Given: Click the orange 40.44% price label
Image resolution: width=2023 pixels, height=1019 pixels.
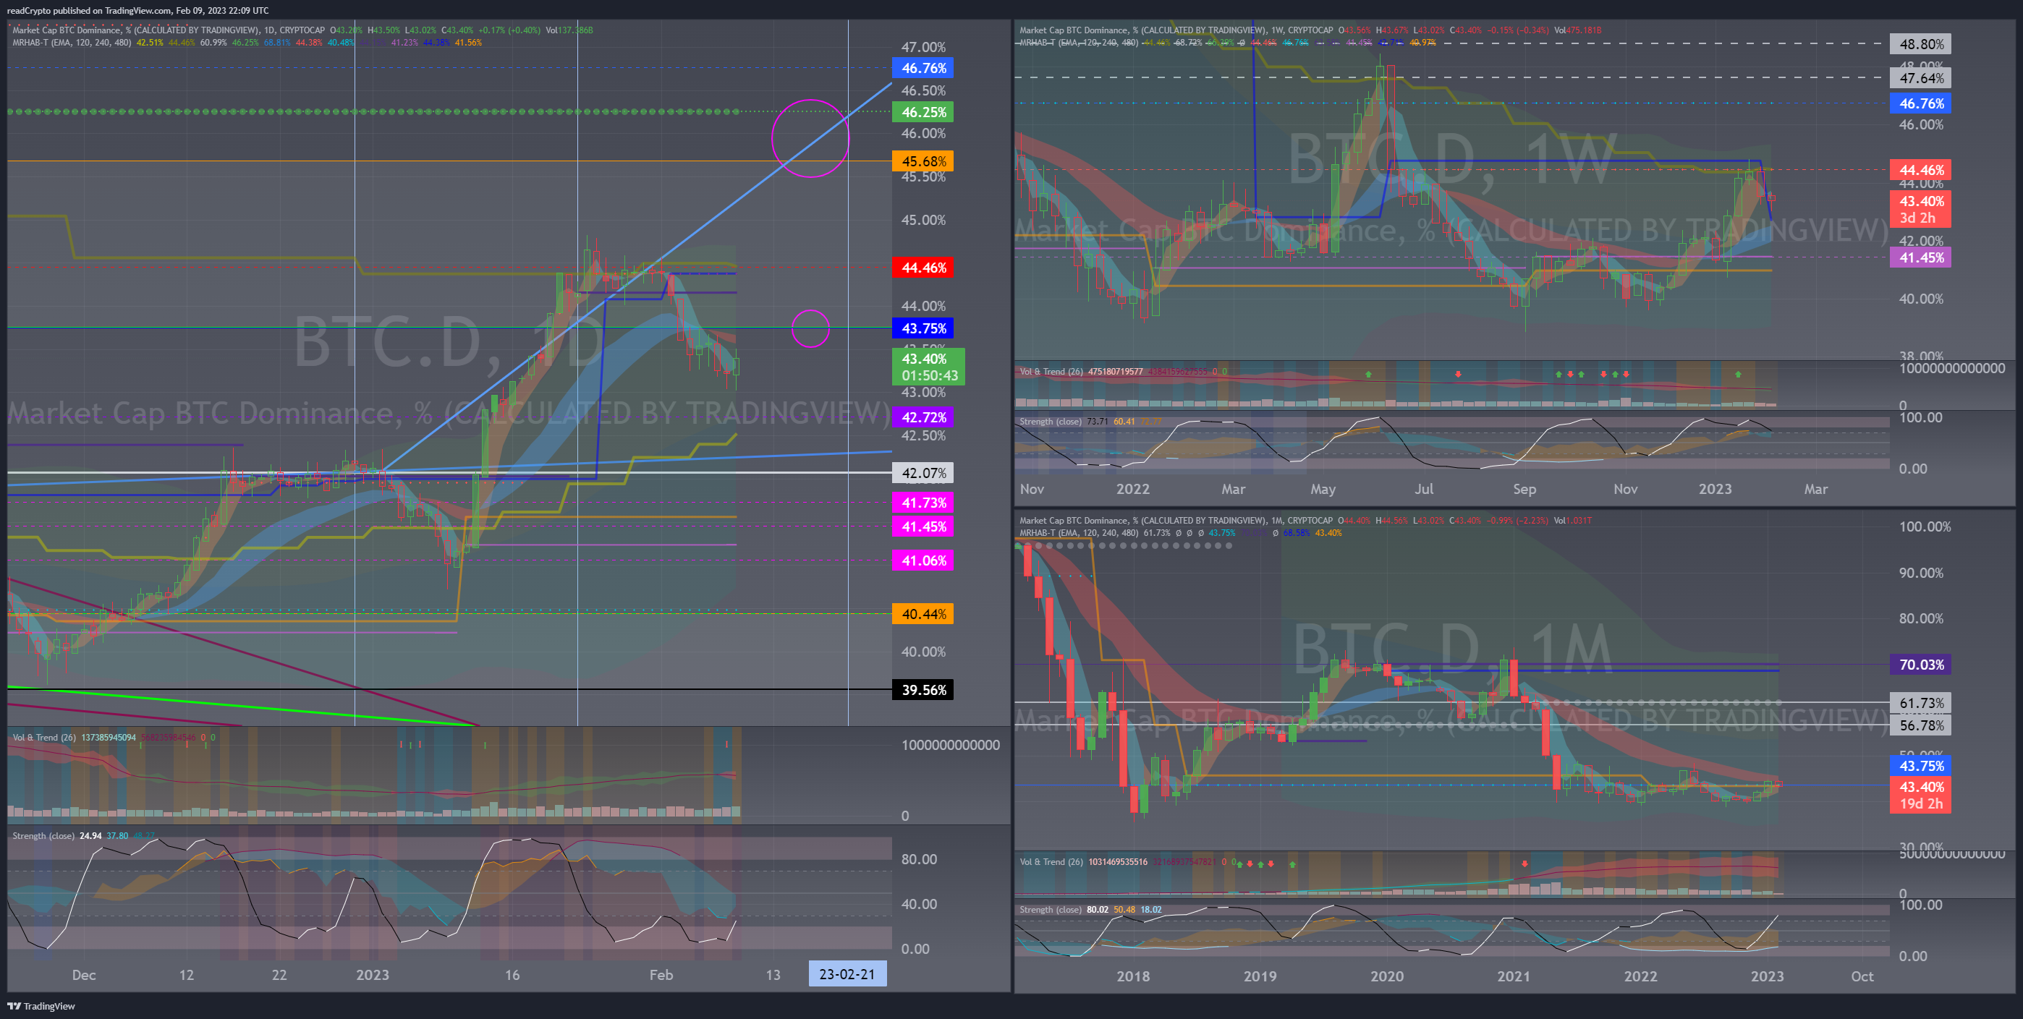Looking at the screenshot, I should 923,614.
